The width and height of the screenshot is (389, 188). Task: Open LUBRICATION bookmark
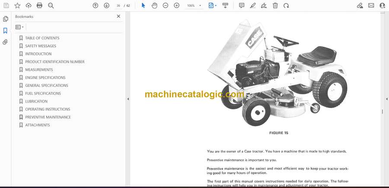[36, 102]
